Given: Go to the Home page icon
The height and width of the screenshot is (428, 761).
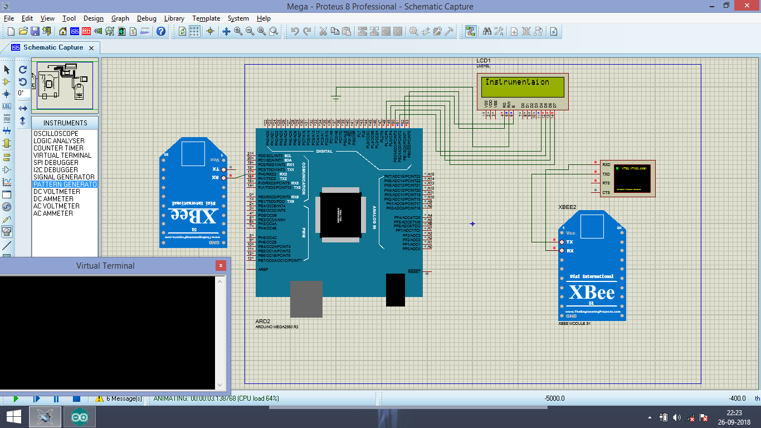Looking at the screenshot, I should click(x=63, y=31).
